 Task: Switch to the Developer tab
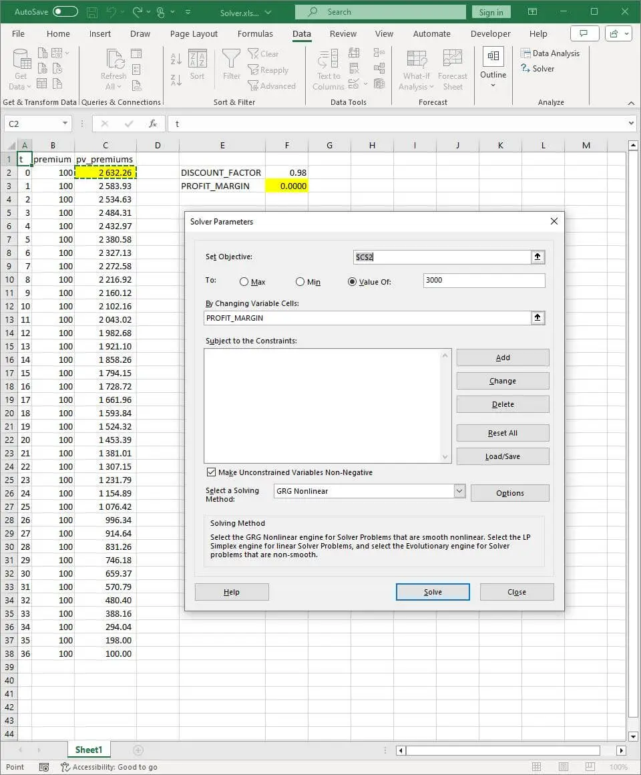tap(490, 33)
